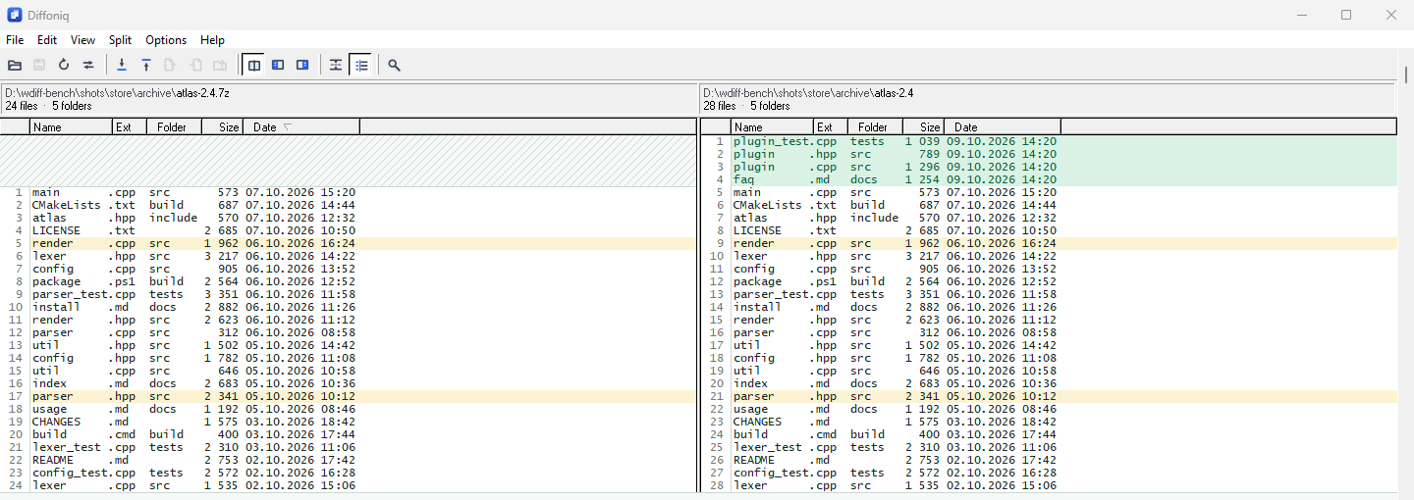
Task: Jump to next difference (down-arrow icon)
Action: pyautogui.click(x=122, y=65)
